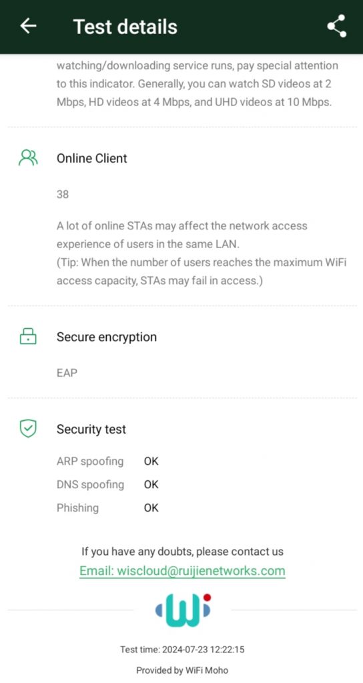Tap the Secure encryption lock icon

(28, 337)
